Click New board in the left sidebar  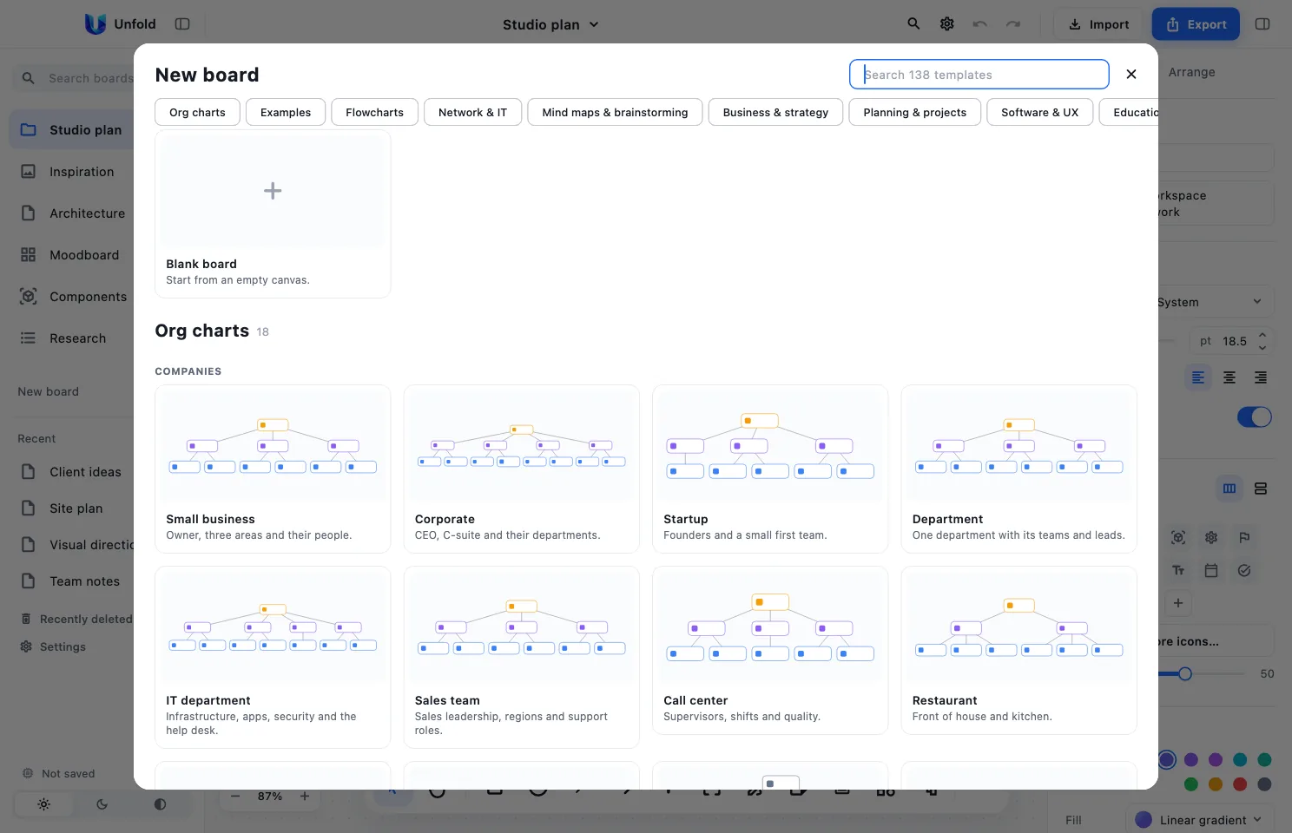(49, 392)
